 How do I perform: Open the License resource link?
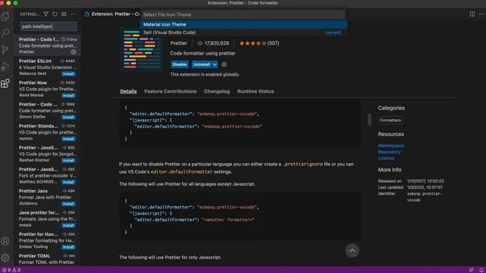click(386, 158)
